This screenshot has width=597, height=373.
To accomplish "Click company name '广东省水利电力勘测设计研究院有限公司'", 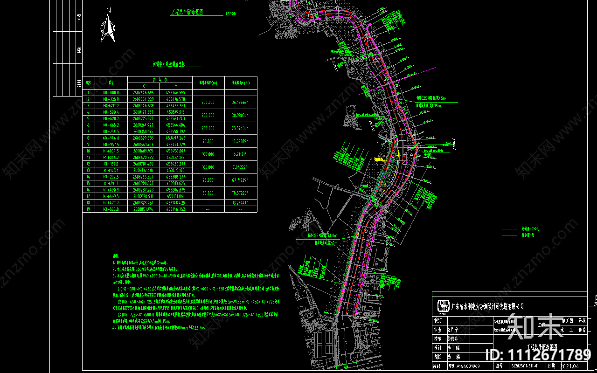I will (487, 306).
